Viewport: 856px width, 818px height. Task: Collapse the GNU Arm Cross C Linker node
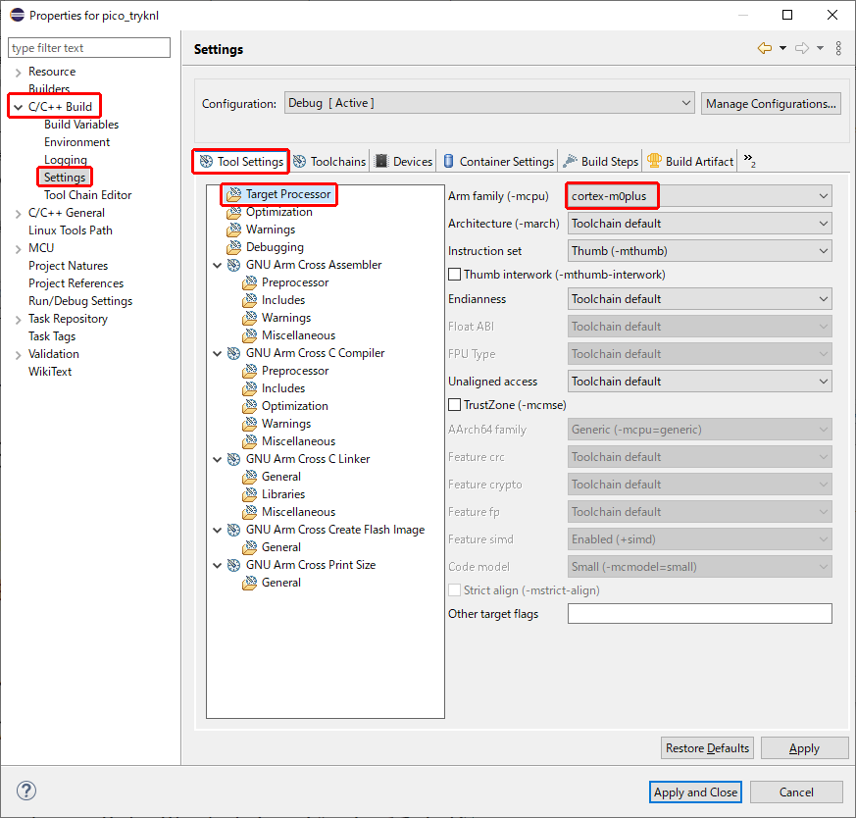click(x=218, y=459)
